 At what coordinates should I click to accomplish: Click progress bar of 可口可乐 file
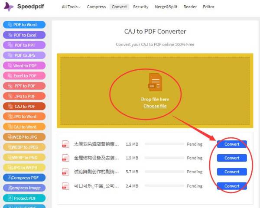pyautogui.click(x=164, y=185)
